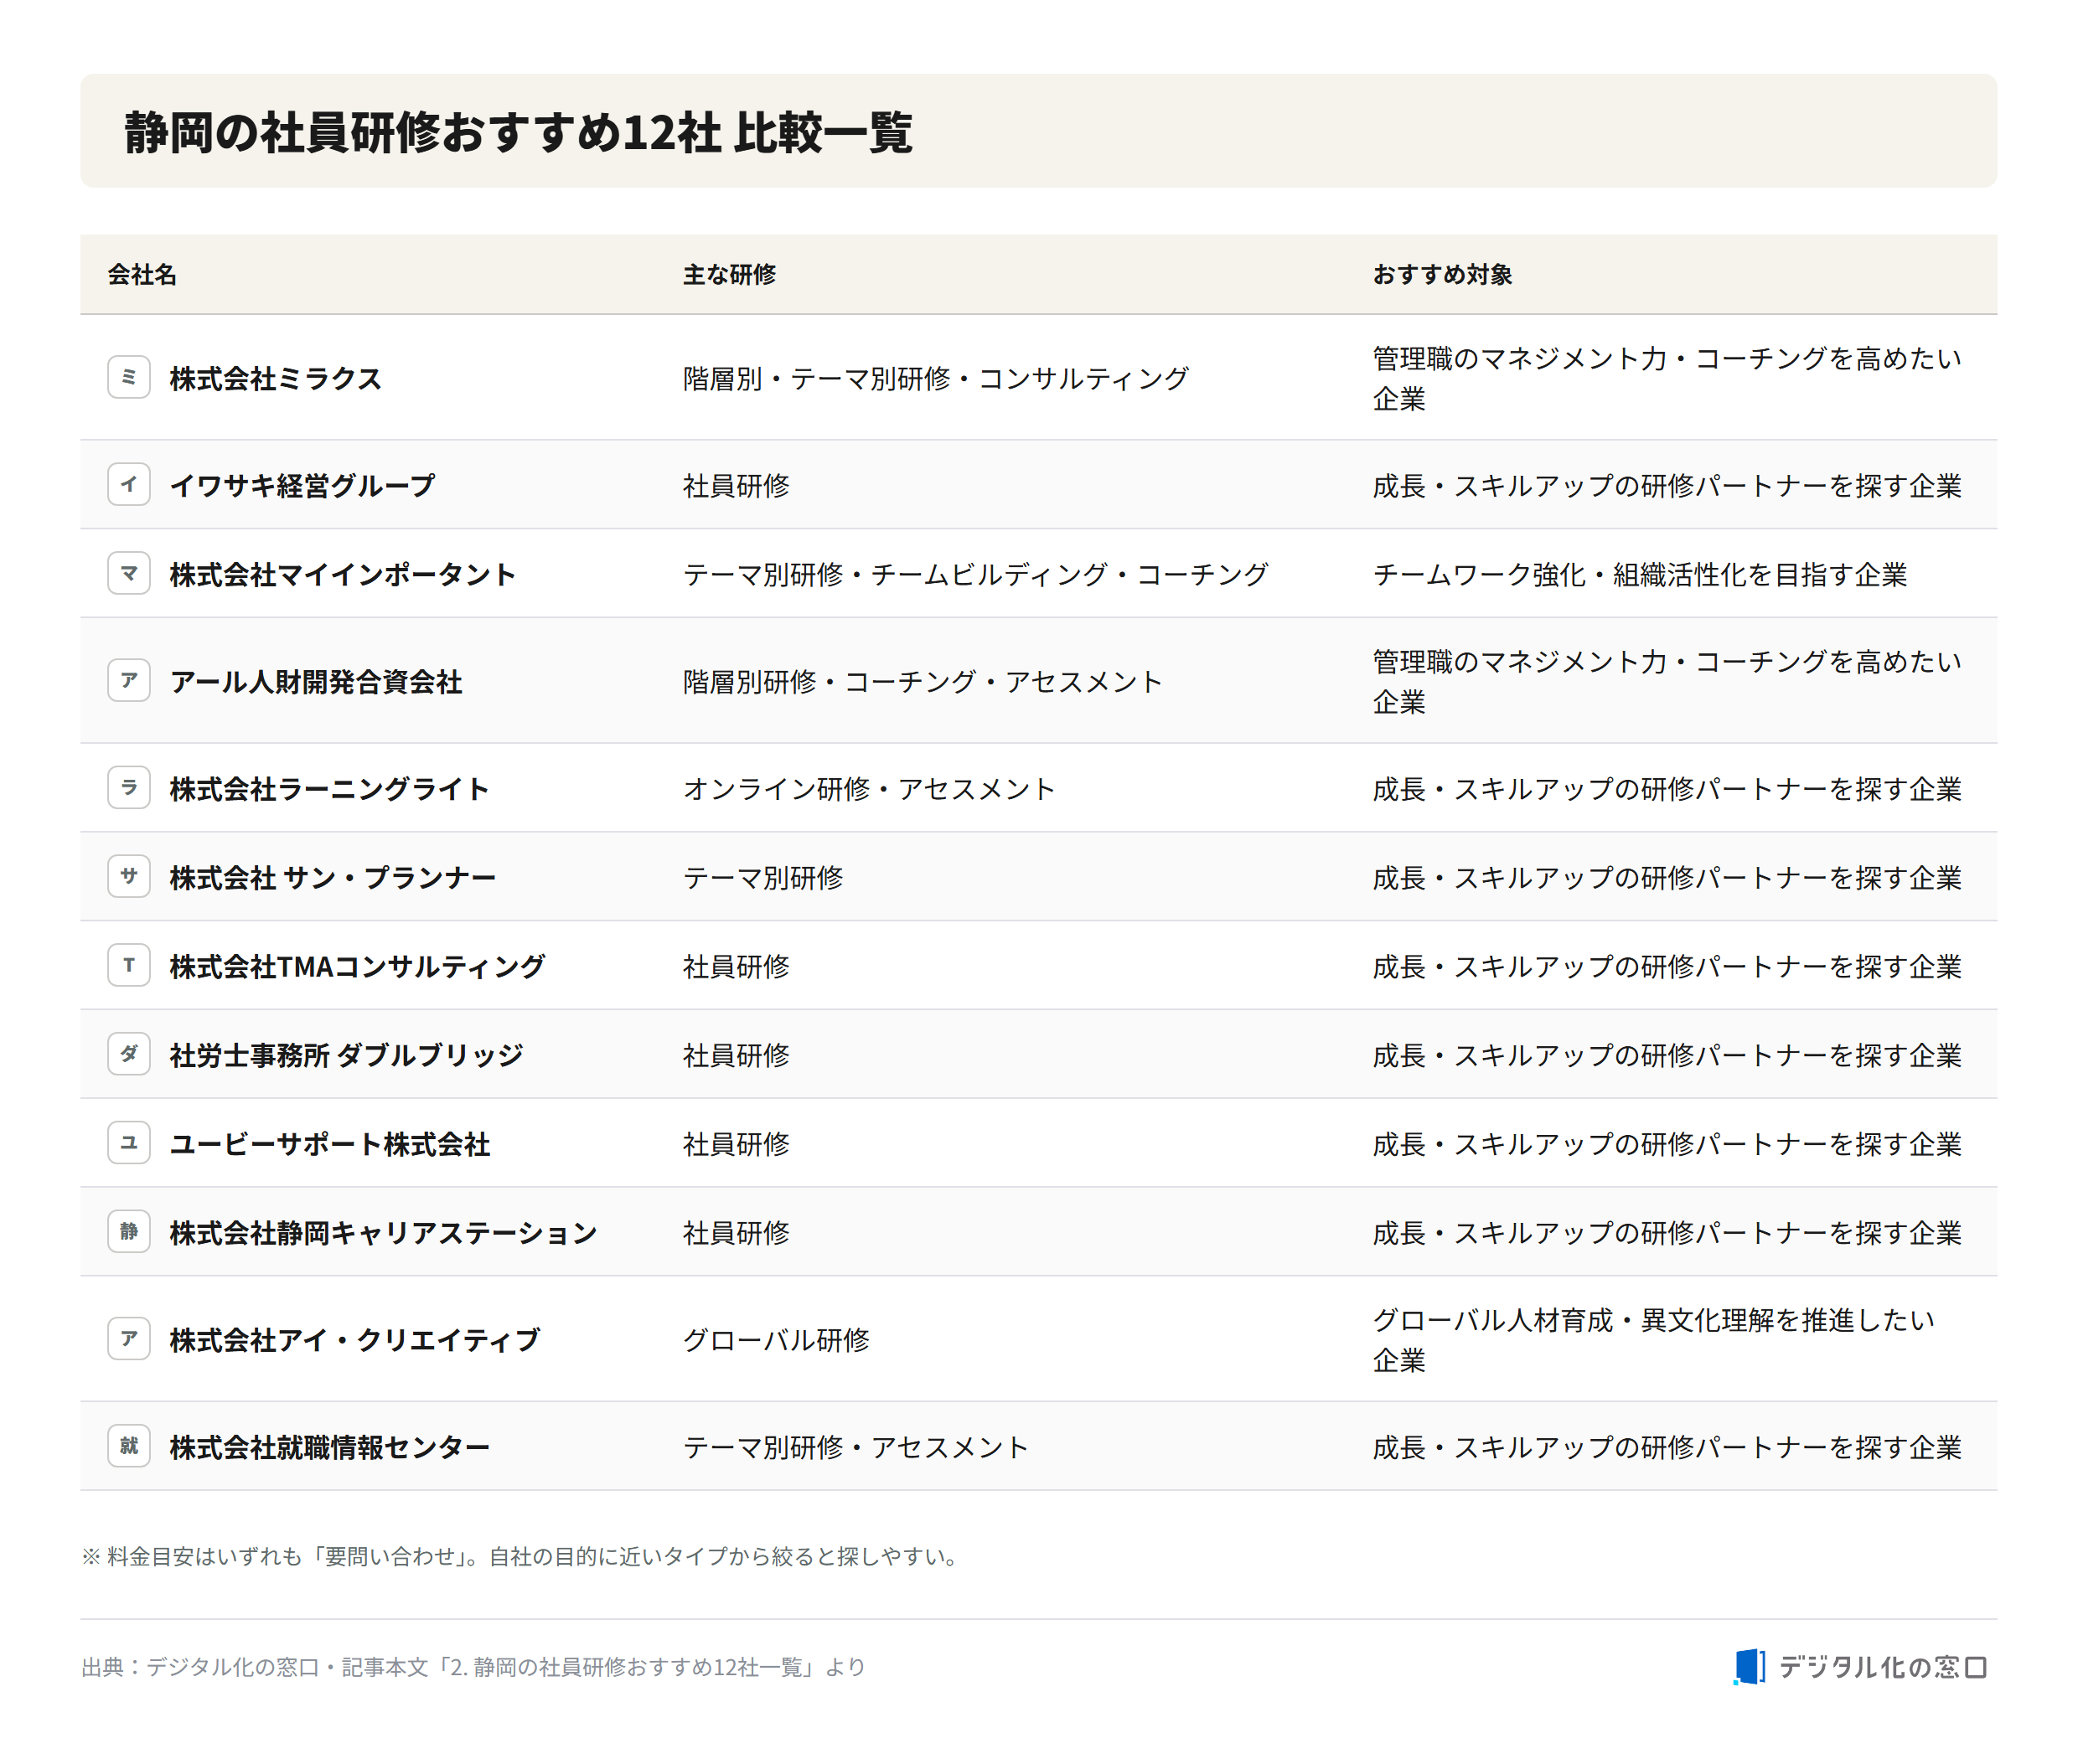Select company name 株式会社ミラクス
The image size is (2078, 1764).
pyautogui.click(x=277, y=378)
